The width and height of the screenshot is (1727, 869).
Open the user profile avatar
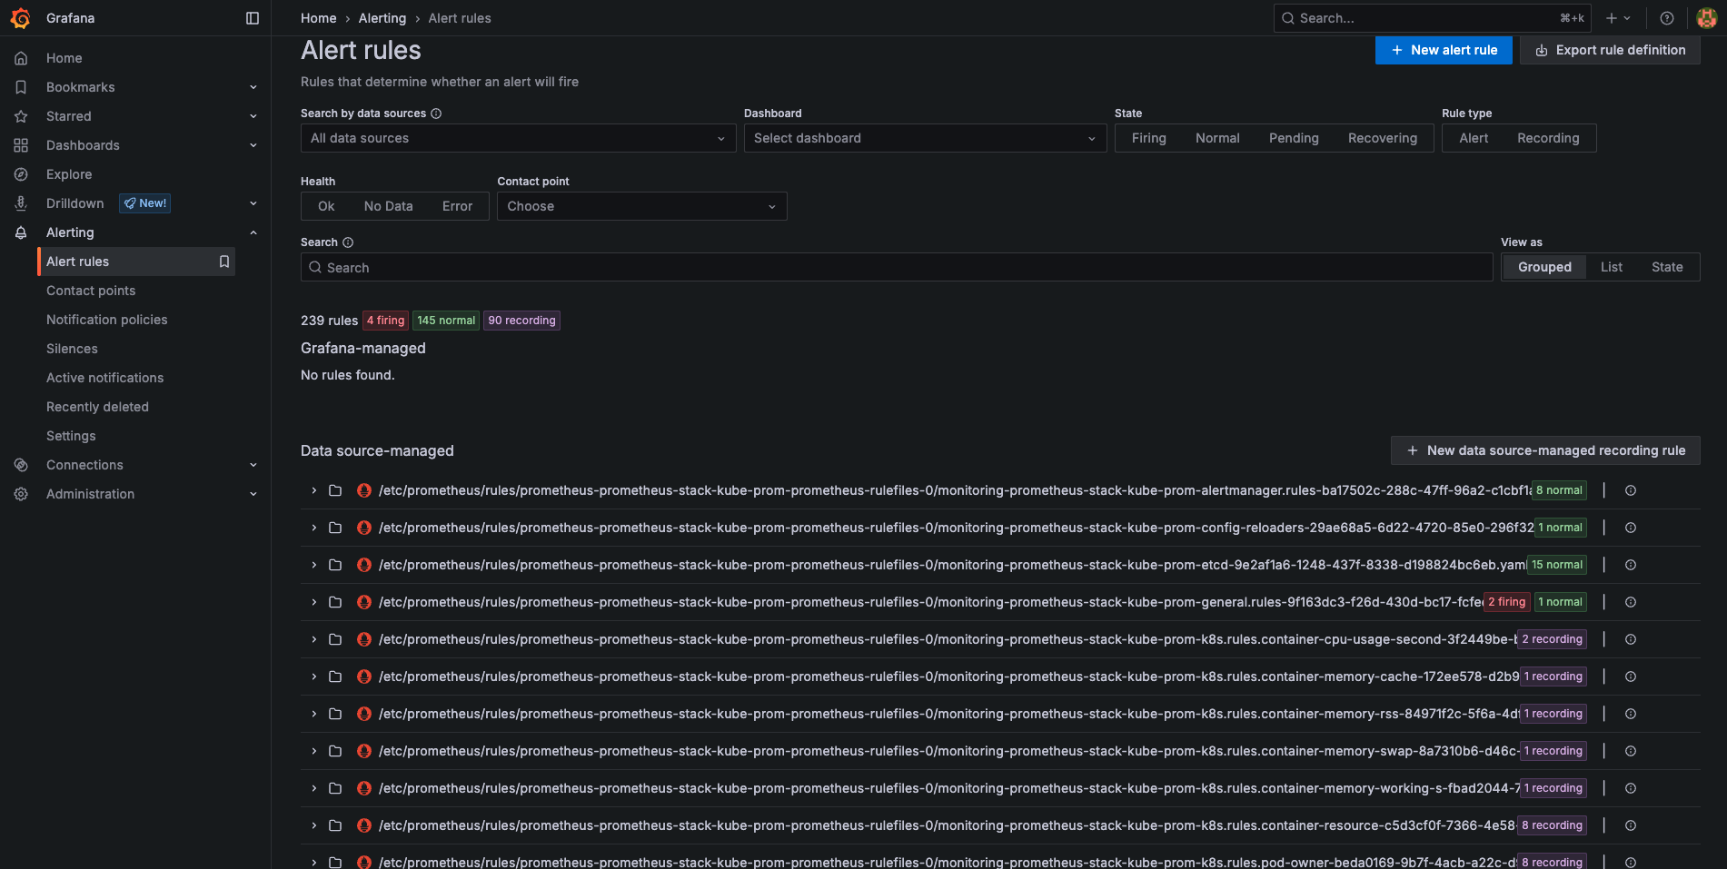pyautogui.click(x=1706, y=18)
